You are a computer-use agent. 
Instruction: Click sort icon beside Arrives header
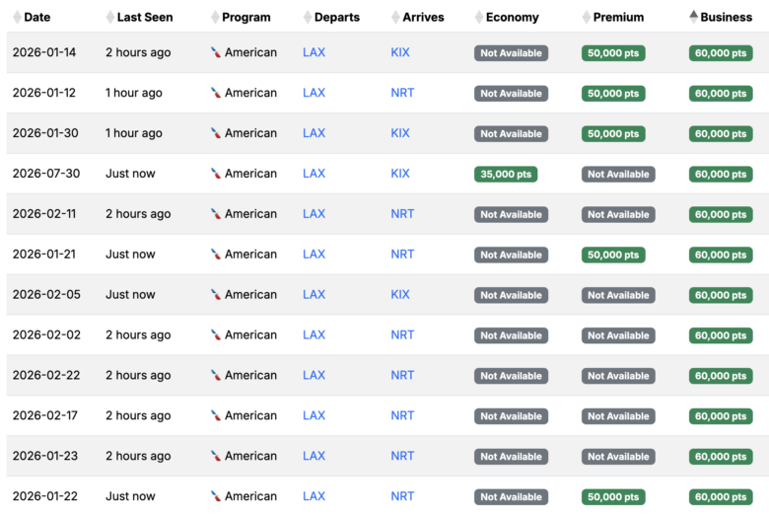click(x=395, y=17)
